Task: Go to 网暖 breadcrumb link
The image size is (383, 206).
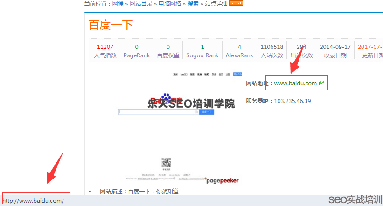Action: pos(118,3)
